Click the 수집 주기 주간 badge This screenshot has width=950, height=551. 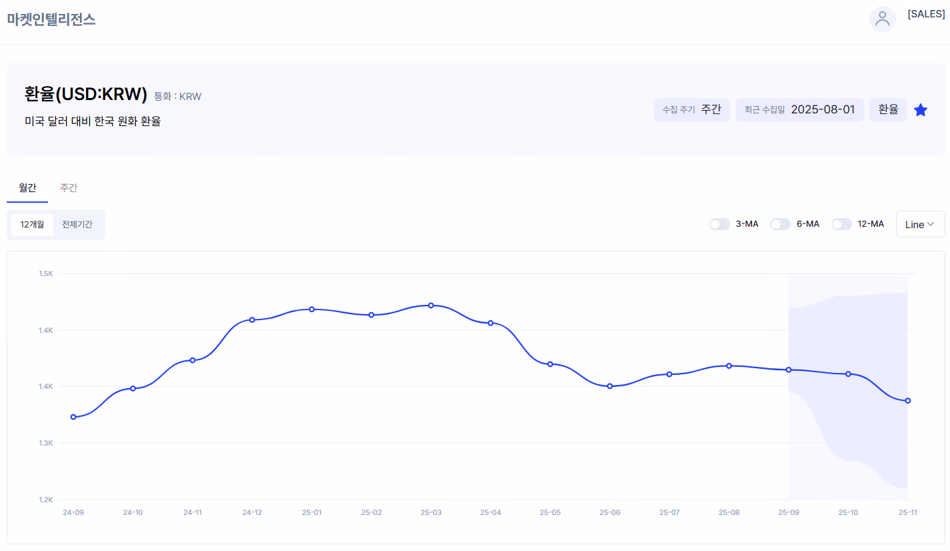click(692, 110)
